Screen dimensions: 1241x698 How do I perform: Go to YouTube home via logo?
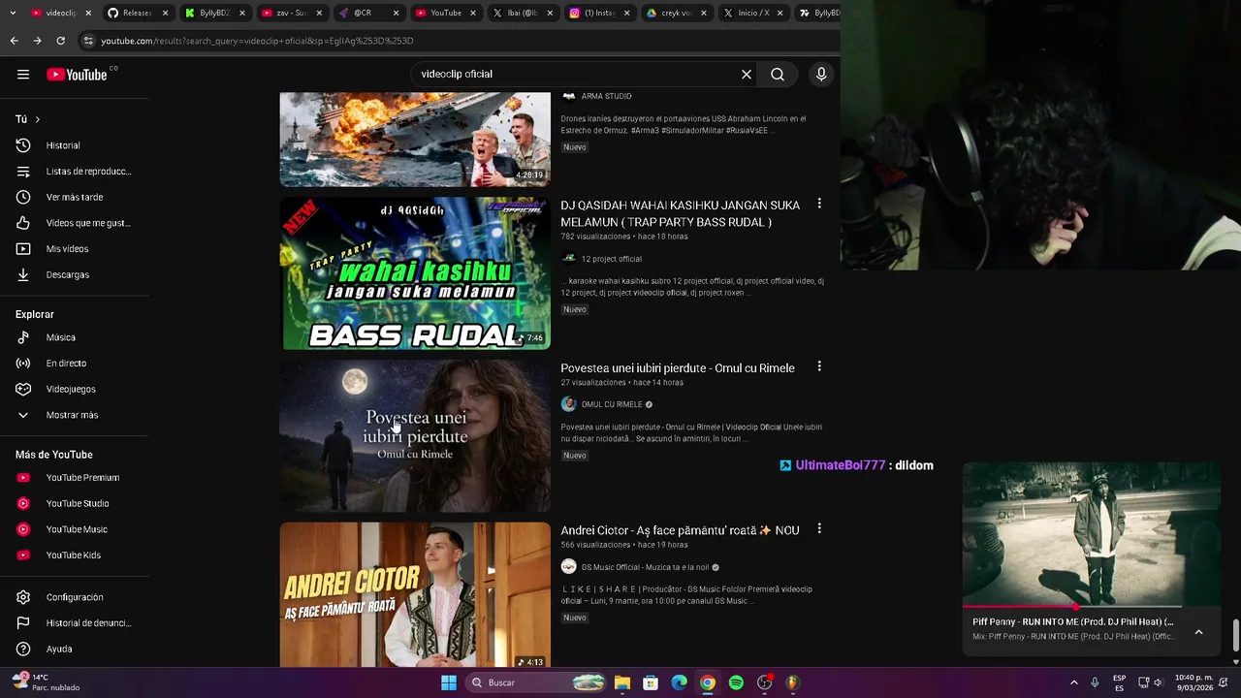point(77,75)
